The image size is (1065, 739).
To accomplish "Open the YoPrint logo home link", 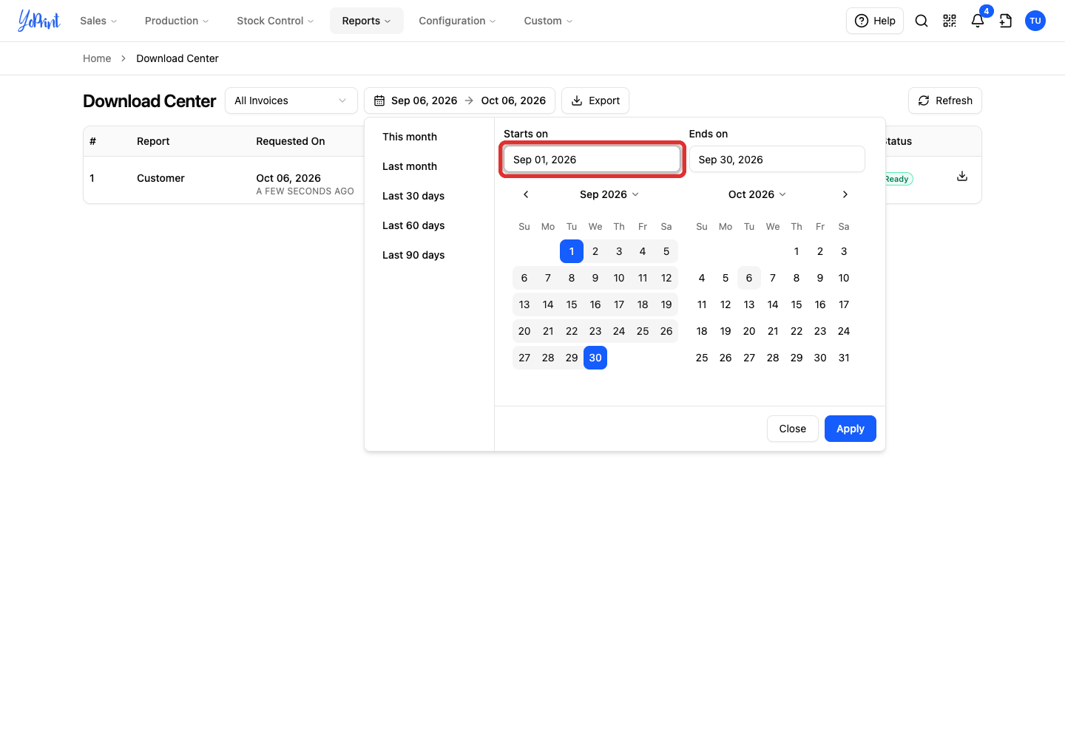I will 39,21.
